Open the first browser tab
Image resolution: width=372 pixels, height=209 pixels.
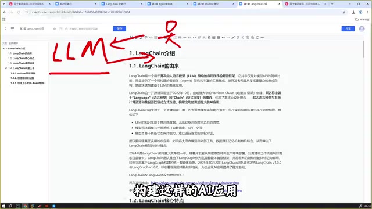click(x=29, y=4)
